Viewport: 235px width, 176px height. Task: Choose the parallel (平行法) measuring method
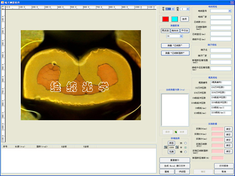point(185,31)
